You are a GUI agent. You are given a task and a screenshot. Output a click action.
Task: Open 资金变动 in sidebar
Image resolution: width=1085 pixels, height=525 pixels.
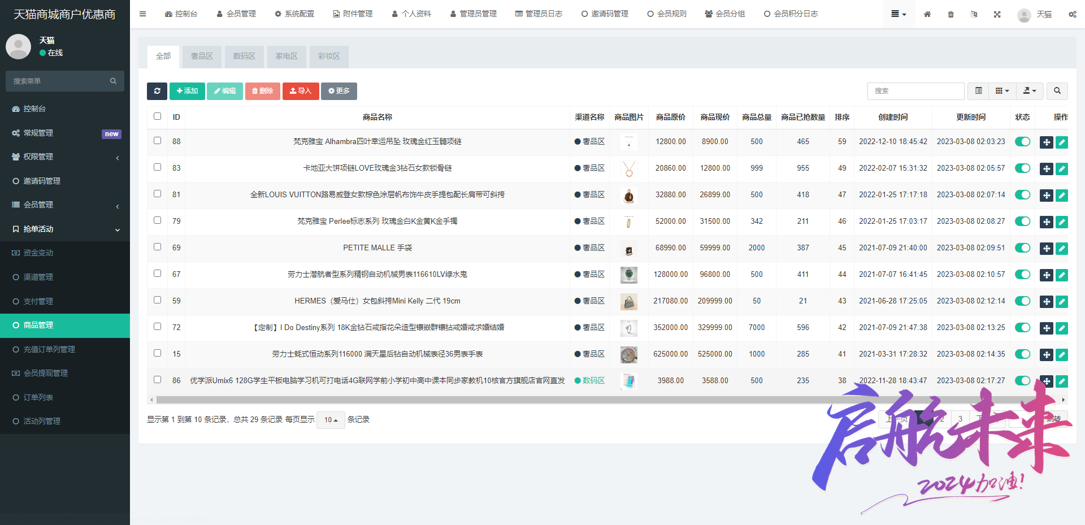(x=65, y=253)
